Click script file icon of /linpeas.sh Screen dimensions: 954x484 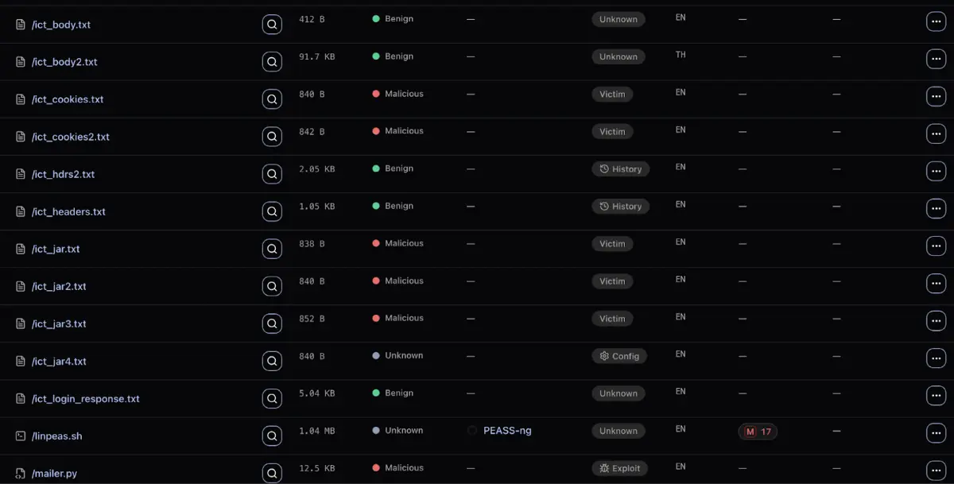[21, 436]
